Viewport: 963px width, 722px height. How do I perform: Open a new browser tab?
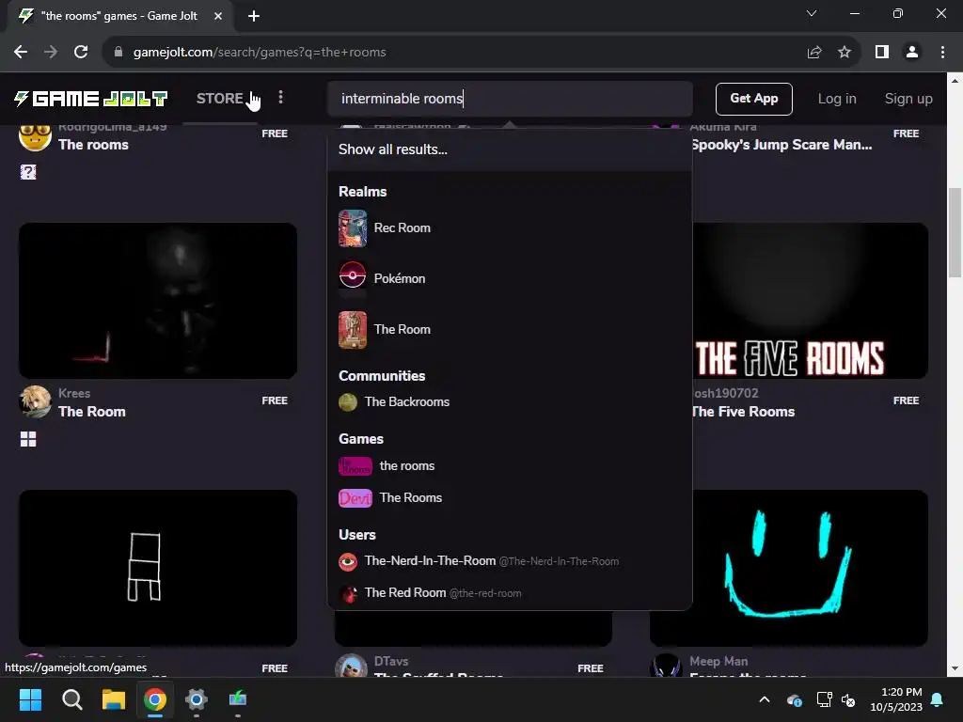coord(254,16)
